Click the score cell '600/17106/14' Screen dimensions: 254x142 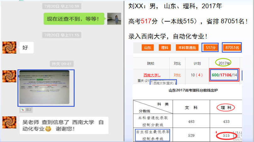pyautogui.click(x=224, y=75)
